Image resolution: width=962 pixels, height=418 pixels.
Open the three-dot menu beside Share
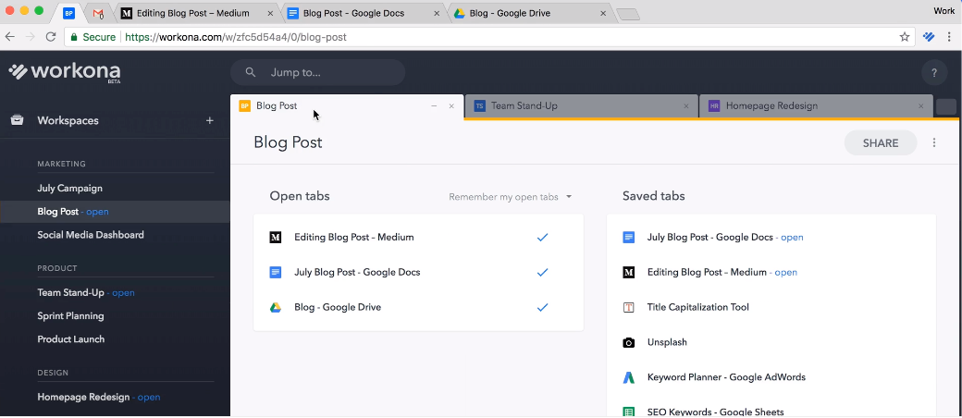tap(934, 143)
